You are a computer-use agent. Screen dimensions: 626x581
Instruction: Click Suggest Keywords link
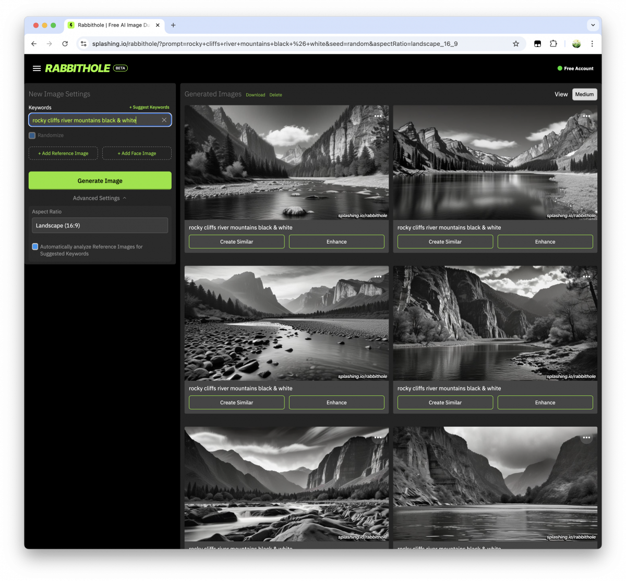click(149, 107)
